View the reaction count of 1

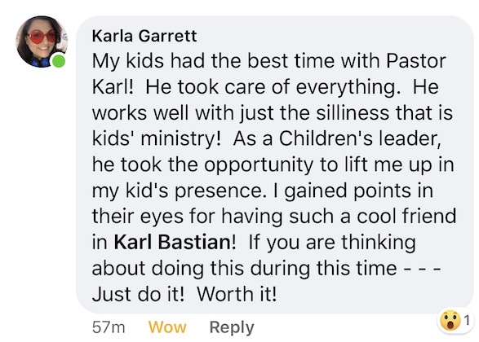tap(467, 320)
